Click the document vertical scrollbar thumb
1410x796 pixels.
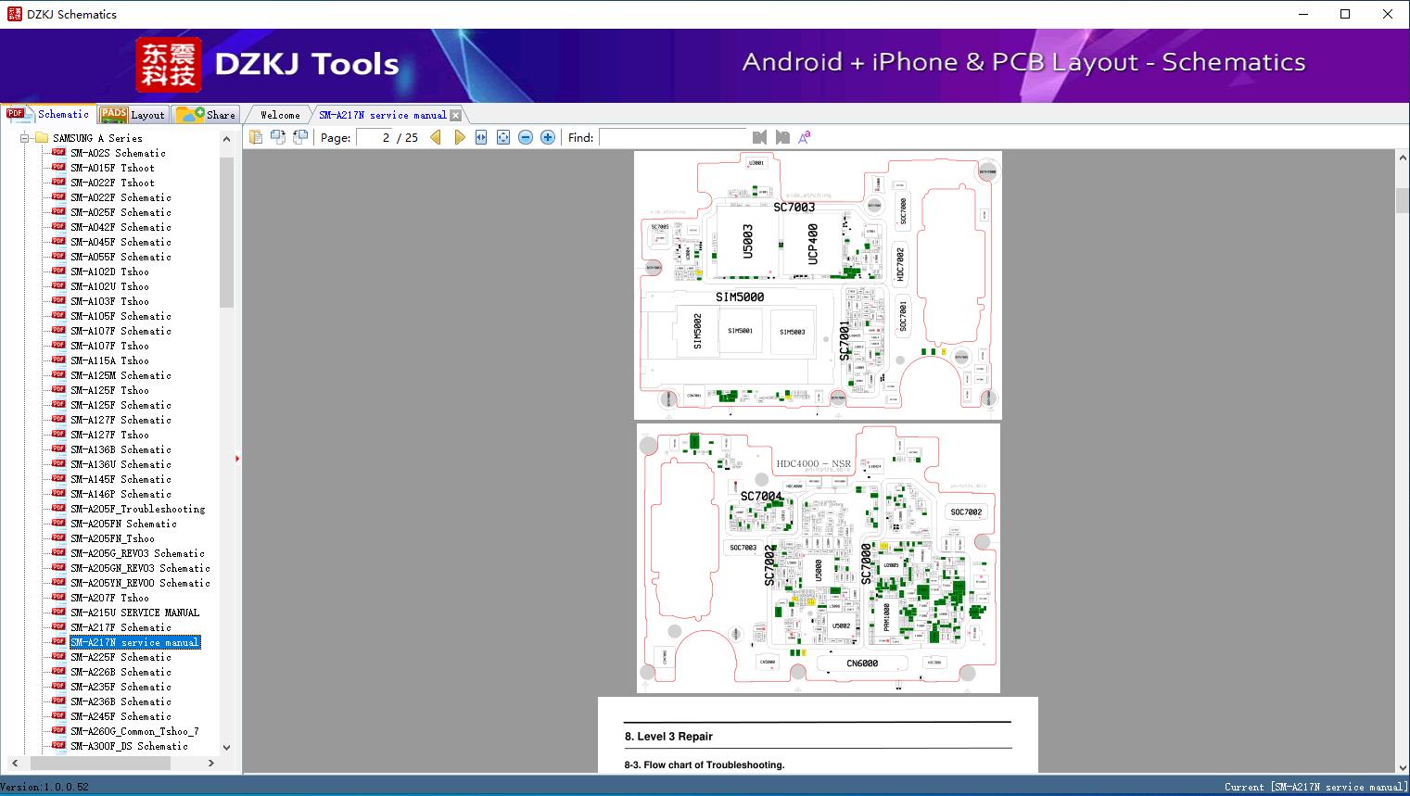pos(1403,201)
